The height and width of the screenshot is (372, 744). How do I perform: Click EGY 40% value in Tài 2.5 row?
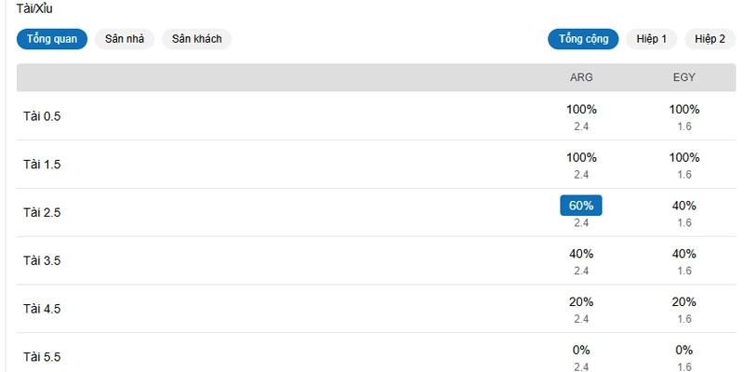click(684, 206)
